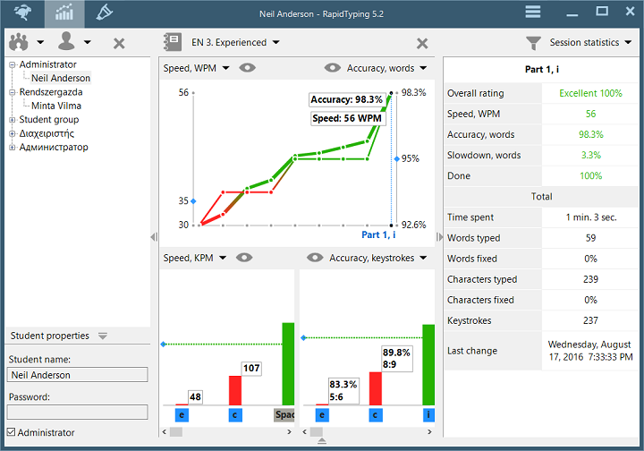644x451 pixels.
Task: Click the single student user icon
Action: pos(66,42)
